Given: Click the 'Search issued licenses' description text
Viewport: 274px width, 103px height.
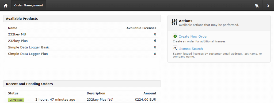Looking at the screenshot, I should click(217, 55).
